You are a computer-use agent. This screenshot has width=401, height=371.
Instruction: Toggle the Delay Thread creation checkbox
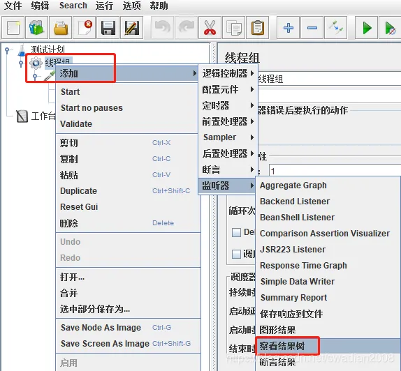236,233
